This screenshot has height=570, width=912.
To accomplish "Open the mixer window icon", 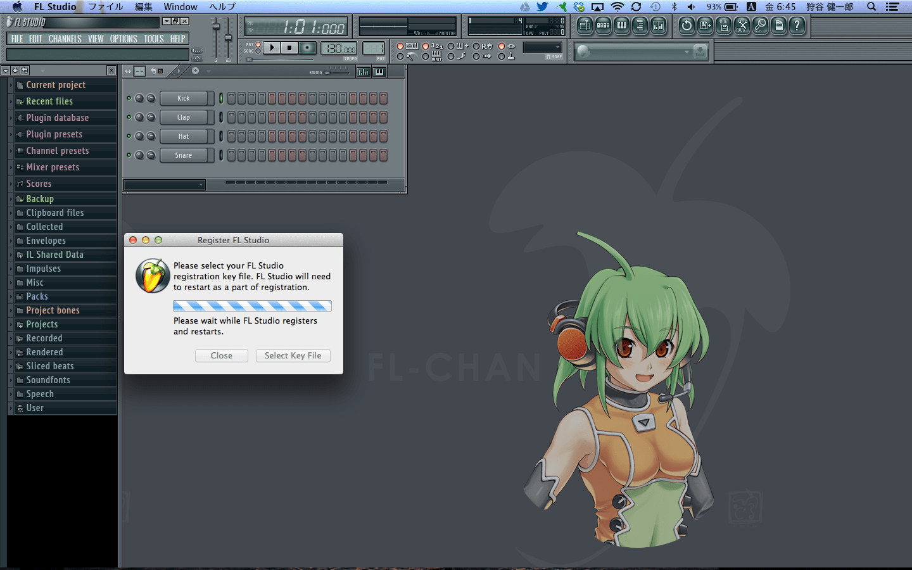I will 658,25.
